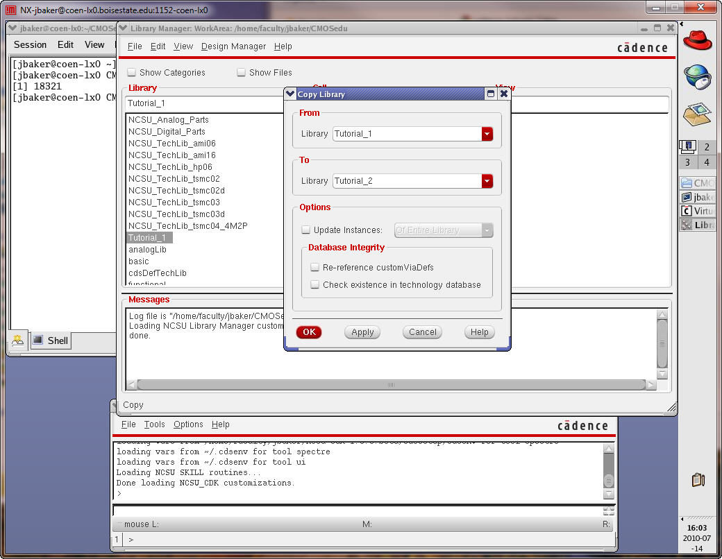Maximize the Copy Library dialog

pyautogui.click(x=491, y=94)
